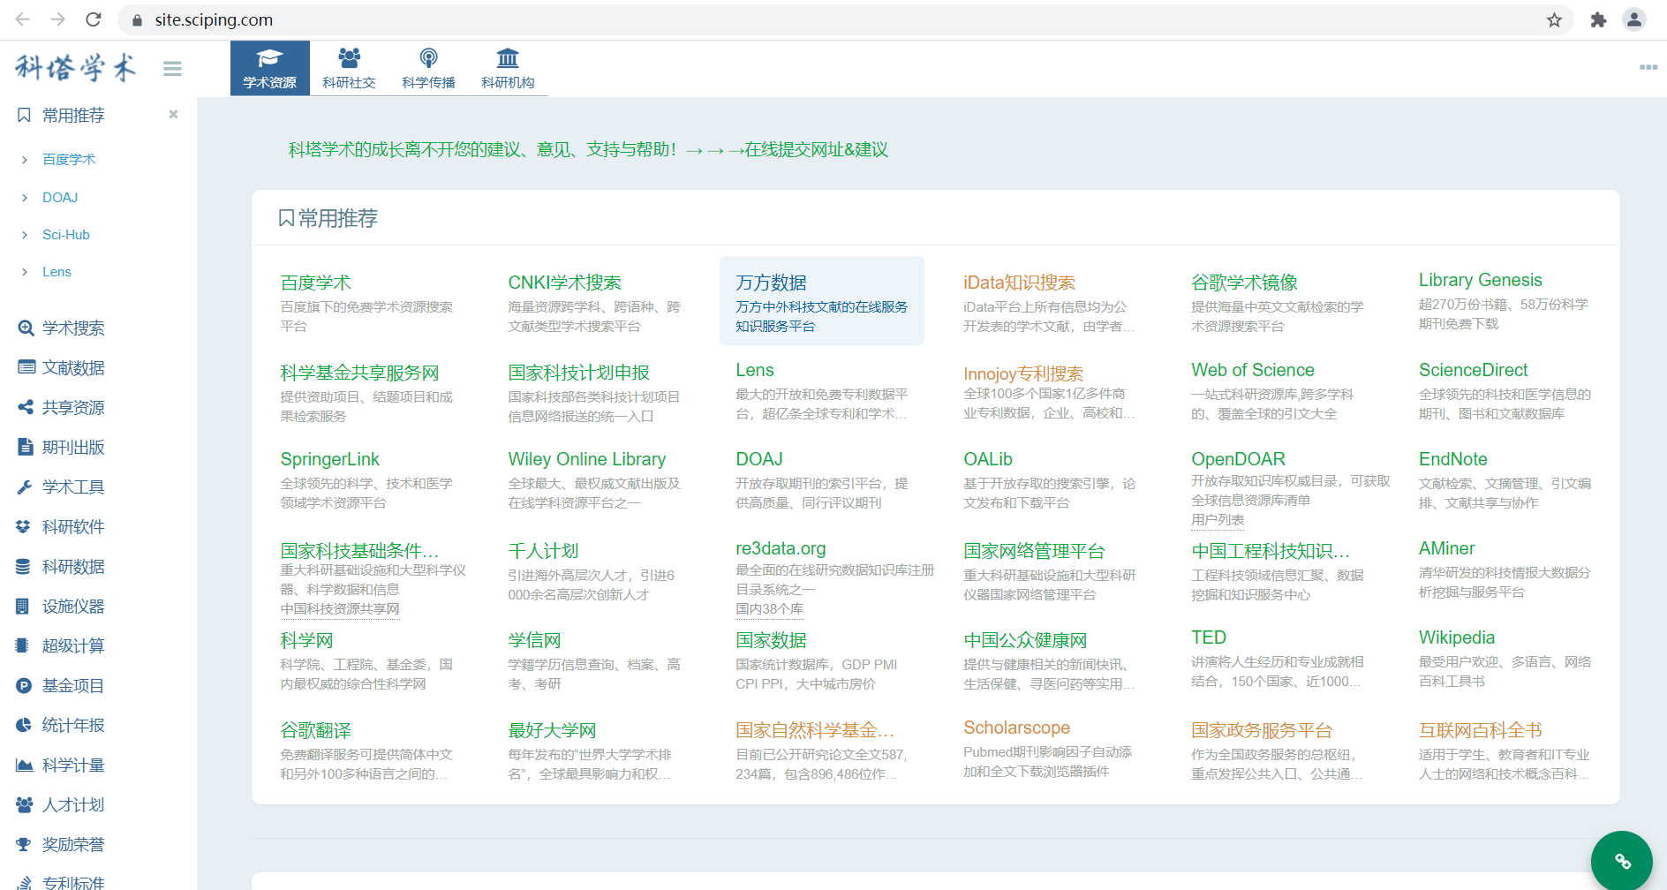Expand the Sci-Hub sidebar chevron

coord(25,235)
